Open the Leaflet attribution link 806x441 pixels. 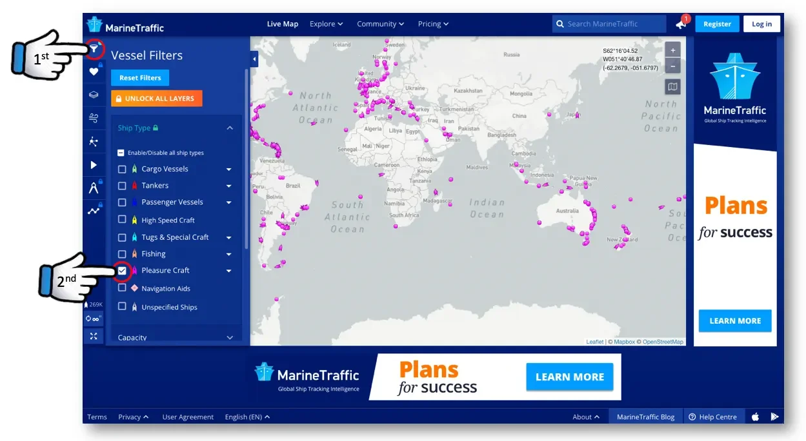coord(595,342)
